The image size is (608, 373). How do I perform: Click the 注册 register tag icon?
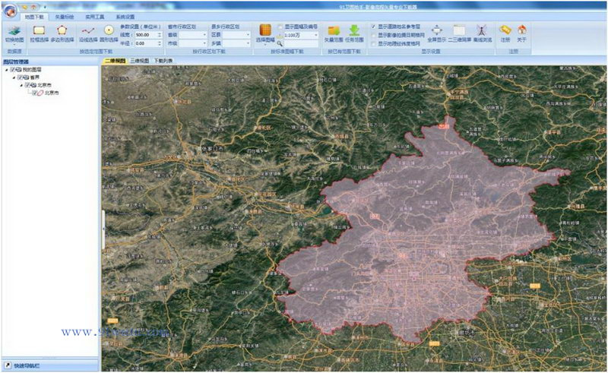pyautogui.click(x=505, y=30)
